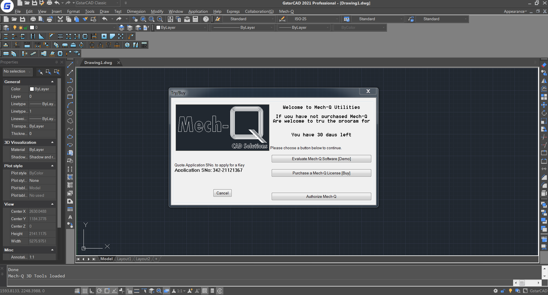Screen dimensions: 548x295
Task: Open the Appearance menu at top right
Action: tap(515, 12)
